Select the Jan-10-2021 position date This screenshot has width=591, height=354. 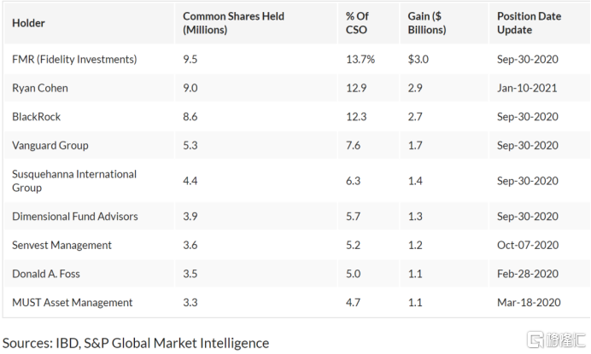528,88
